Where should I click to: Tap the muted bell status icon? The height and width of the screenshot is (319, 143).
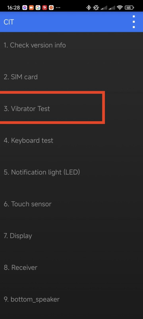[96, 8]
